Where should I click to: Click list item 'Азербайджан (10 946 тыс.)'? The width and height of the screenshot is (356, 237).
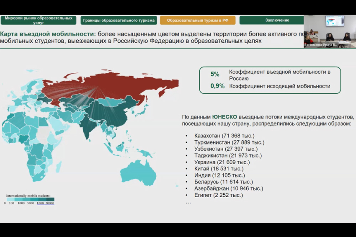point(229,188)
